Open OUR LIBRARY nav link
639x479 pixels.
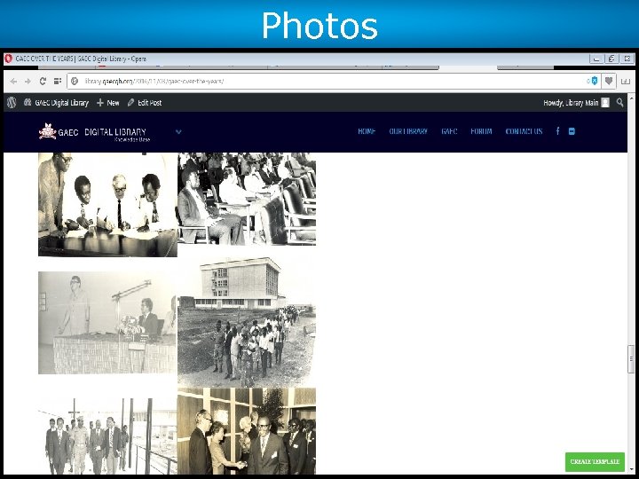(x=408, y=131)
